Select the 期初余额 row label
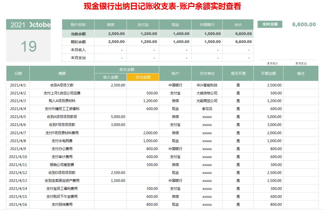 (x=78, y=42)
